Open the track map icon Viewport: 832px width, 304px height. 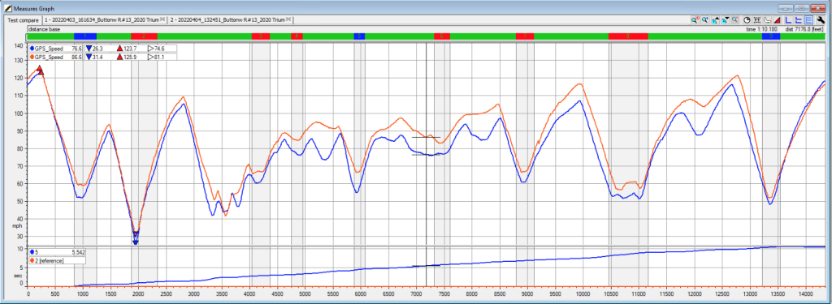(x=767, y=19)
